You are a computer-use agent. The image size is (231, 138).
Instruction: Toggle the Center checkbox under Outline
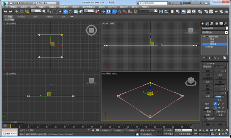216,100
